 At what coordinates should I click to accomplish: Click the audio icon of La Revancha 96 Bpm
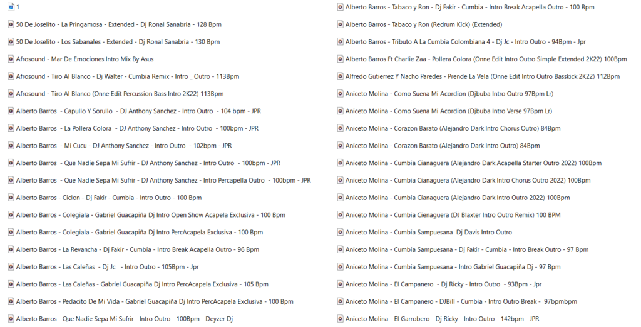pos(11,250)
